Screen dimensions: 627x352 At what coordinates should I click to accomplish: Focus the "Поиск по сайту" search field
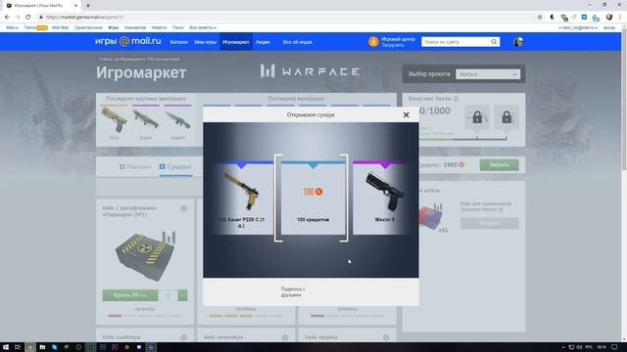[456, 42]
